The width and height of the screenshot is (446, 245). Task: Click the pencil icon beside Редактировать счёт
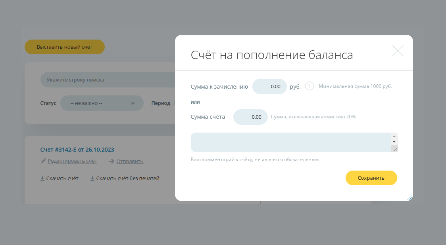tap(43, 161)
